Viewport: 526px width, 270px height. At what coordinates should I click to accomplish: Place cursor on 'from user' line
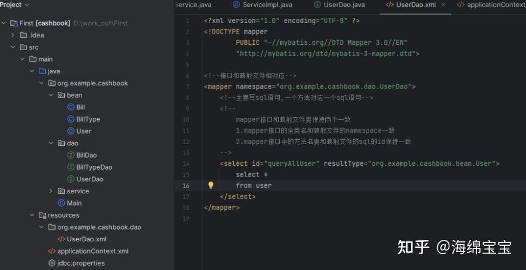click(x=254, y=185)
